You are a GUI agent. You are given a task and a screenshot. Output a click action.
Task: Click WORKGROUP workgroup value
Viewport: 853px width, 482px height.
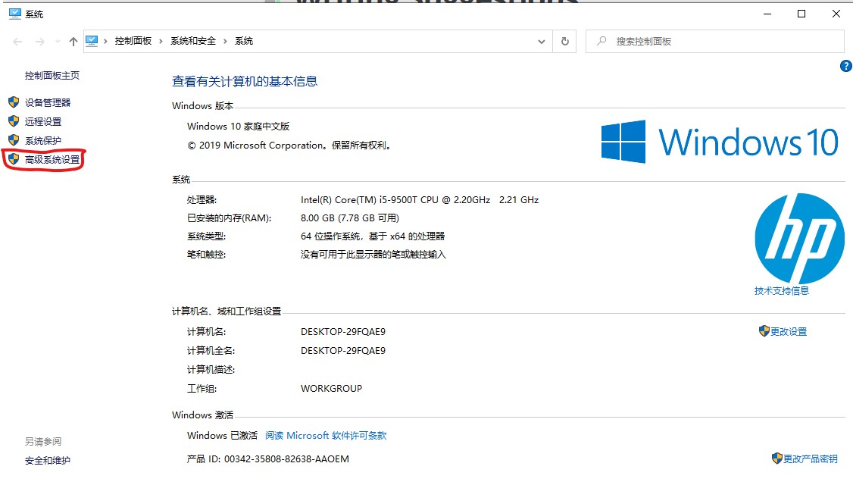[331, 389]
